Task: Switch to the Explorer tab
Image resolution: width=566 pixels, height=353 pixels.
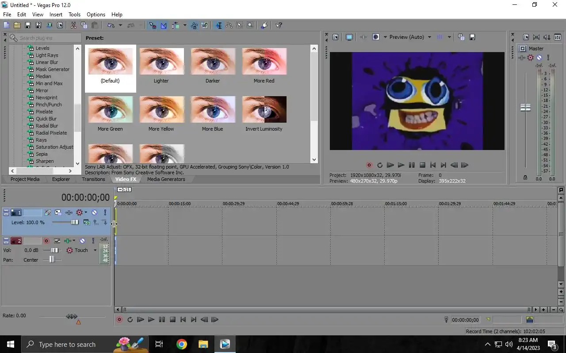Action: point(61,179)
